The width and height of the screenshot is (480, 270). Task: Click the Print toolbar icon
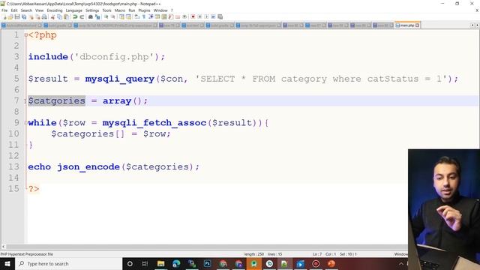pos(44,16)
